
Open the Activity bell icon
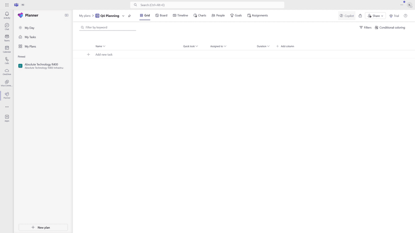tap(7, 15)
